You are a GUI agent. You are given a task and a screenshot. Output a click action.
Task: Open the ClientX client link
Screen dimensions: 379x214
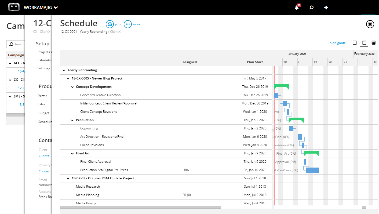tap(44, 156)
